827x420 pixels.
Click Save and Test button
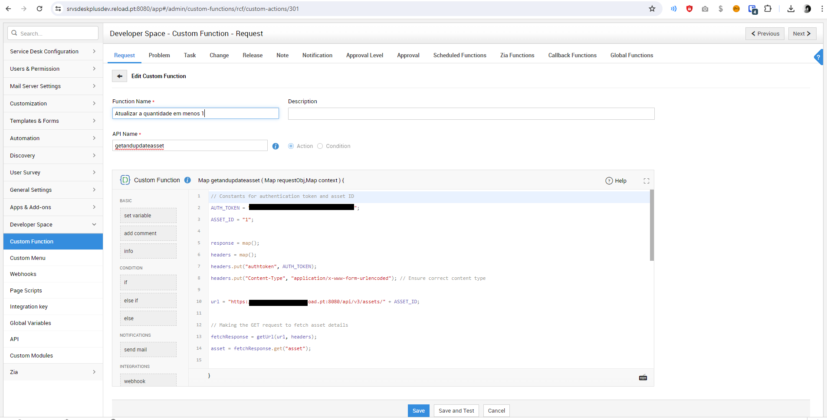coord(456,410)
